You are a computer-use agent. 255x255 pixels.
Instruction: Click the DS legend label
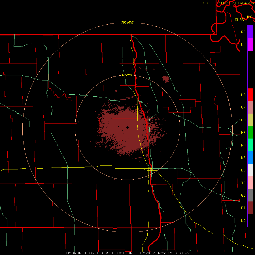pos(243,170)
